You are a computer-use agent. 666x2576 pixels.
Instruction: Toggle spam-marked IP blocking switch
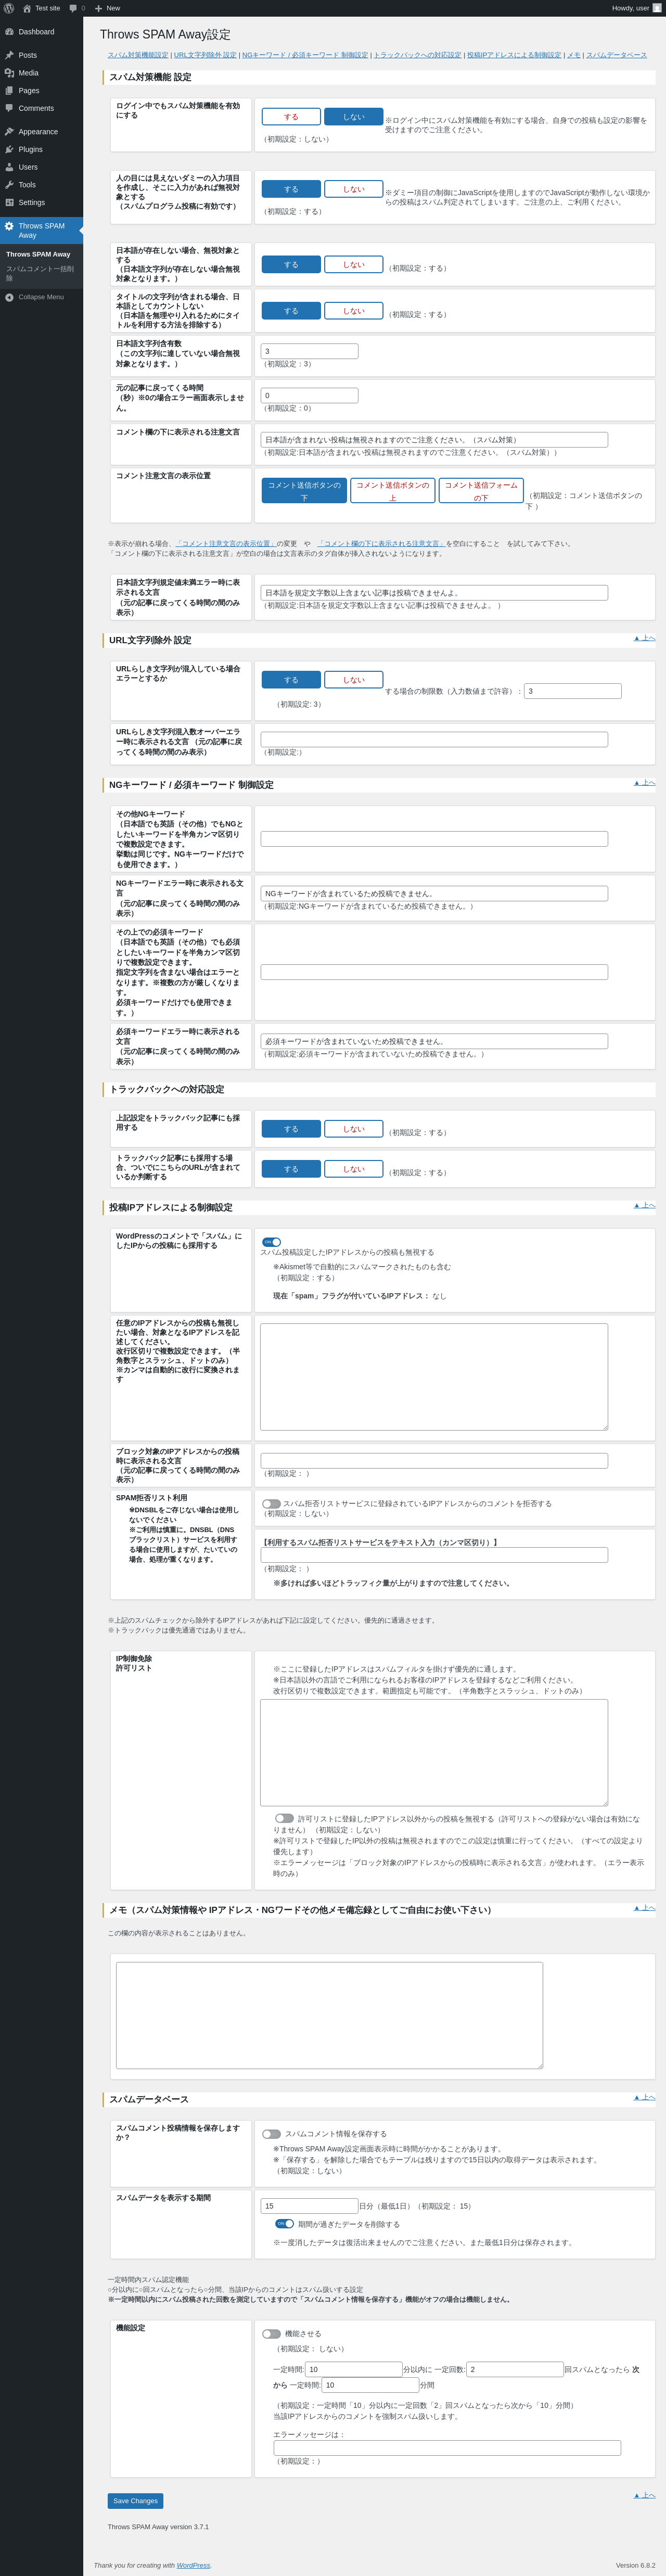(271, 1242)
